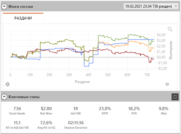The height and width of the screenshot is (134, 181).
Task: Click the PFR 18,2% stat
Action: (134, 111)
